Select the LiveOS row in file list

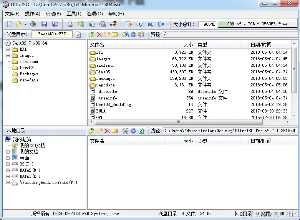point(189,72)
